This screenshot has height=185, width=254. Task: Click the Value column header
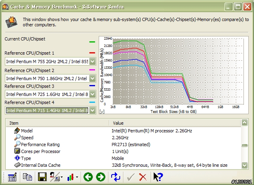click(175, 123)
